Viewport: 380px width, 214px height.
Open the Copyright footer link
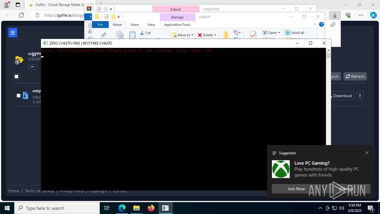point(98,191)
